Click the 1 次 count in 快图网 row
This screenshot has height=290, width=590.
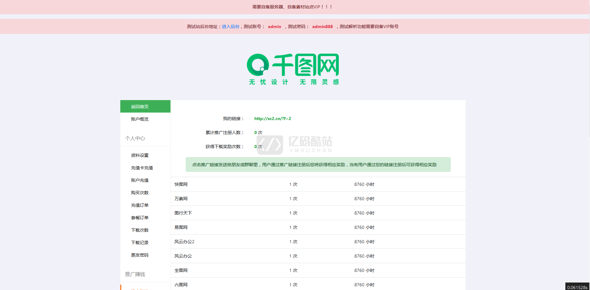293,184
